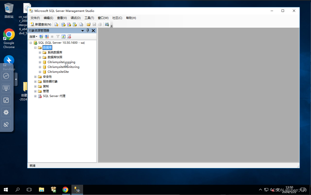Expand the 管理 folder

click(x=35, y=91)
